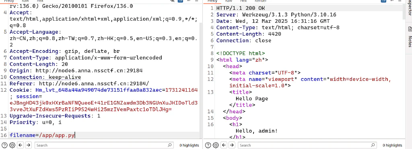Focus the response panel Search field
Image resolution: width=412 pixels, height=149 pixels.
307,145
